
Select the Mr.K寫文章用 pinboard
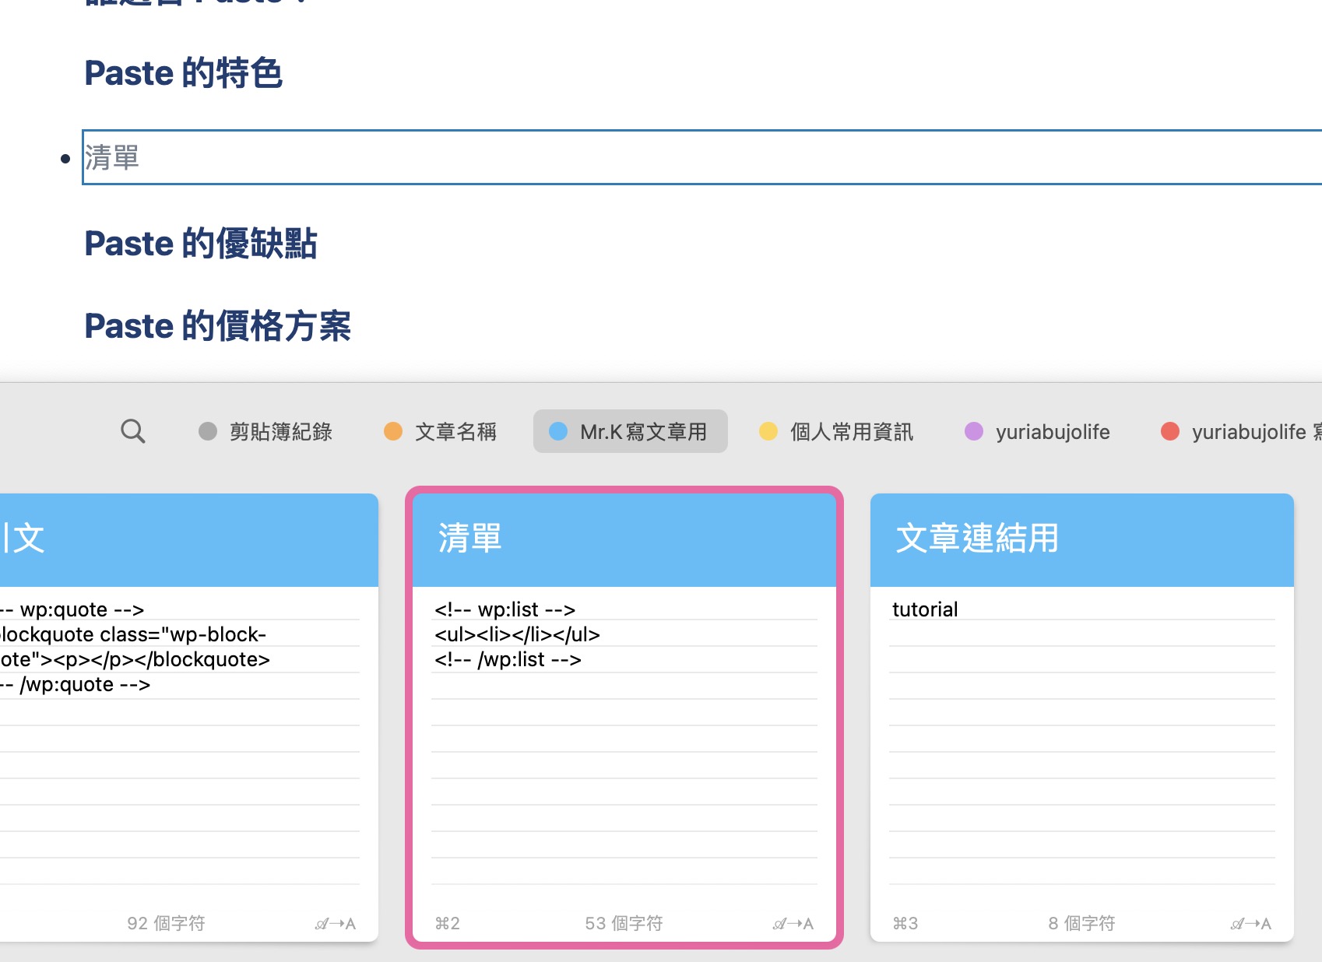(630, 431)
